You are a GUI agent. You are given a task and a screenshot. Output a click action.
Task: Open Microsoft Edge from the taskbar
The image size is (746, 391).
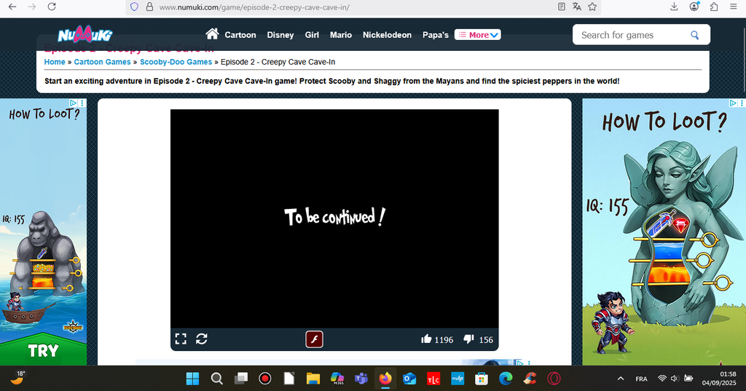(x=505, y=379)
